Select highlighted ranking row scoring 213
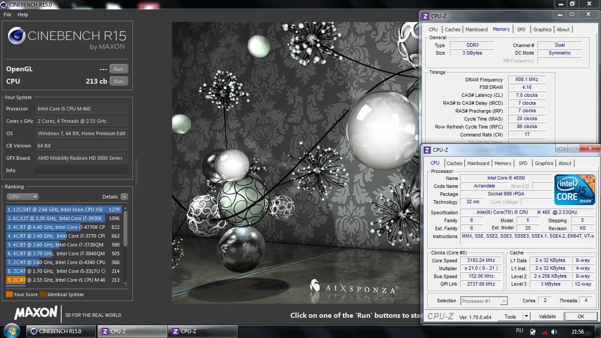Image resolution: width=601 pixels, height=338 pixels. pos(63,280)
